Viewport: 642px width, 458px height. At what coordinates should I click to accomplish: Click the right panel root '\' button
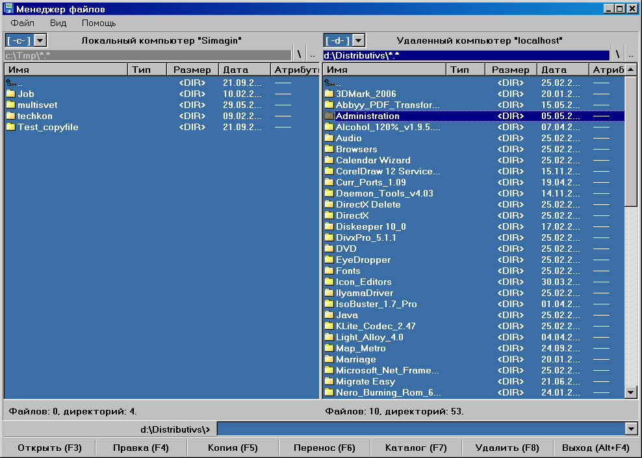617,55
